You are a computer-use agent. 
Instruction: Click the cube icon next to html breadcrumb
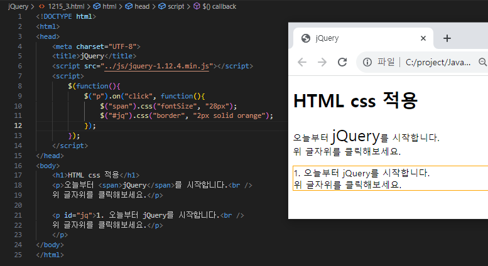point(97,6)
